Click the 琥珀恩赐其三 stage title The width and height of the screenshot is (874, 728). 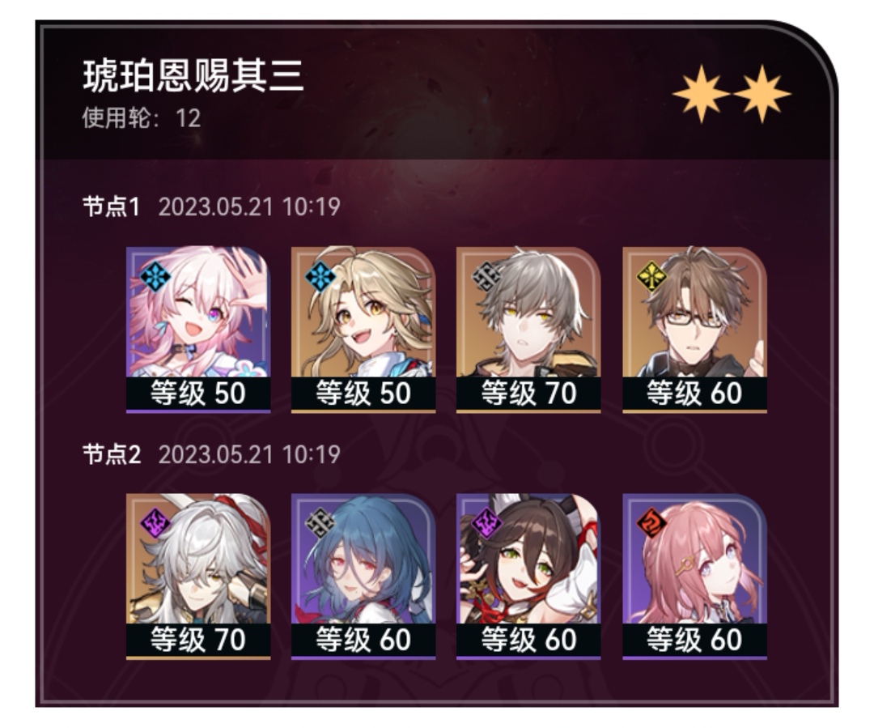click(193, 76)
